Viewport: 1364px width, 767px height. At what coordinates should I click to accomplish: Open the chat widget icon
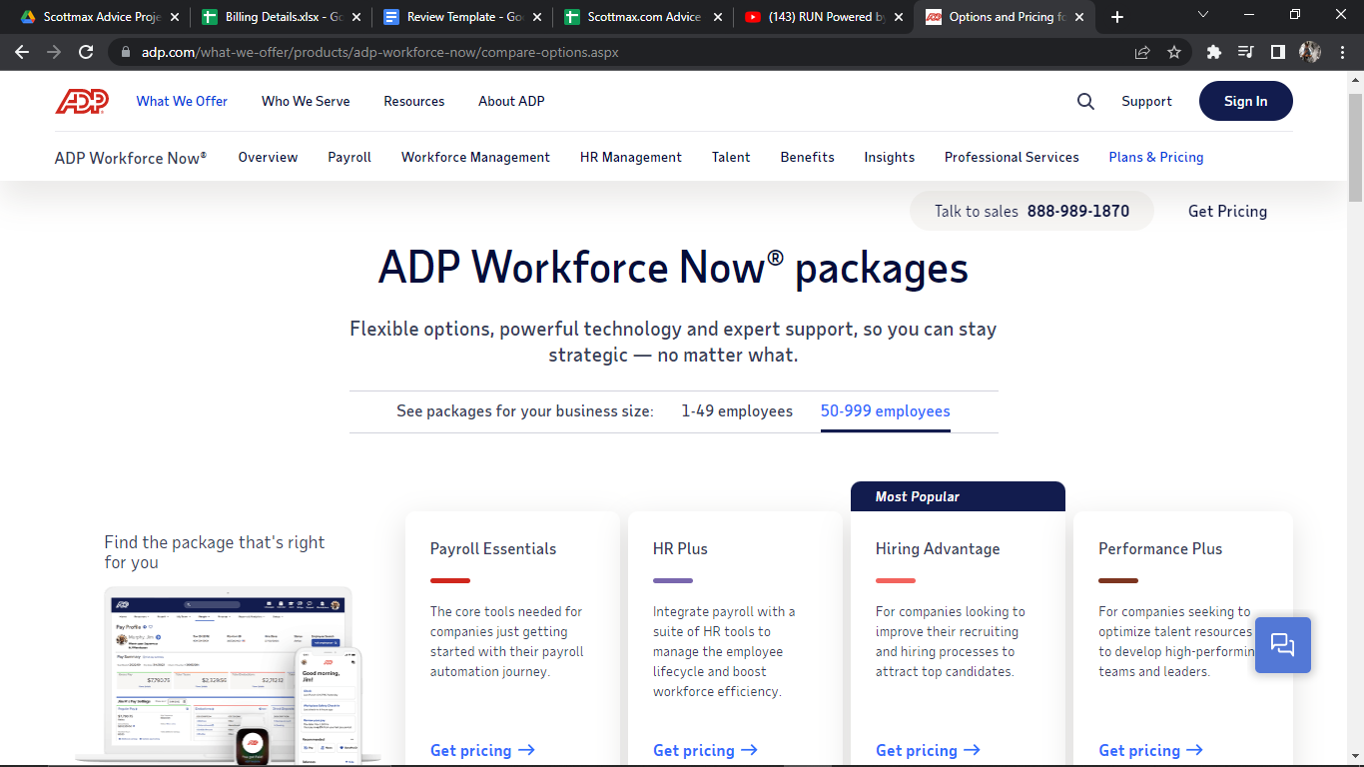(x=1282, y=644)
